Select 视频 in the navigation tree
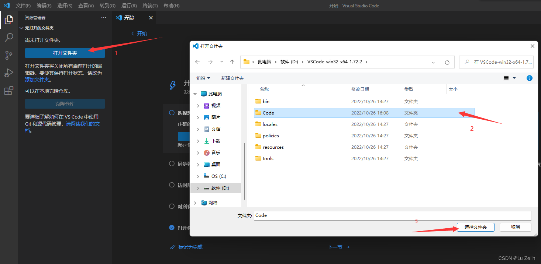This screenshot has height=264, width=541. [x=216, y=106]
